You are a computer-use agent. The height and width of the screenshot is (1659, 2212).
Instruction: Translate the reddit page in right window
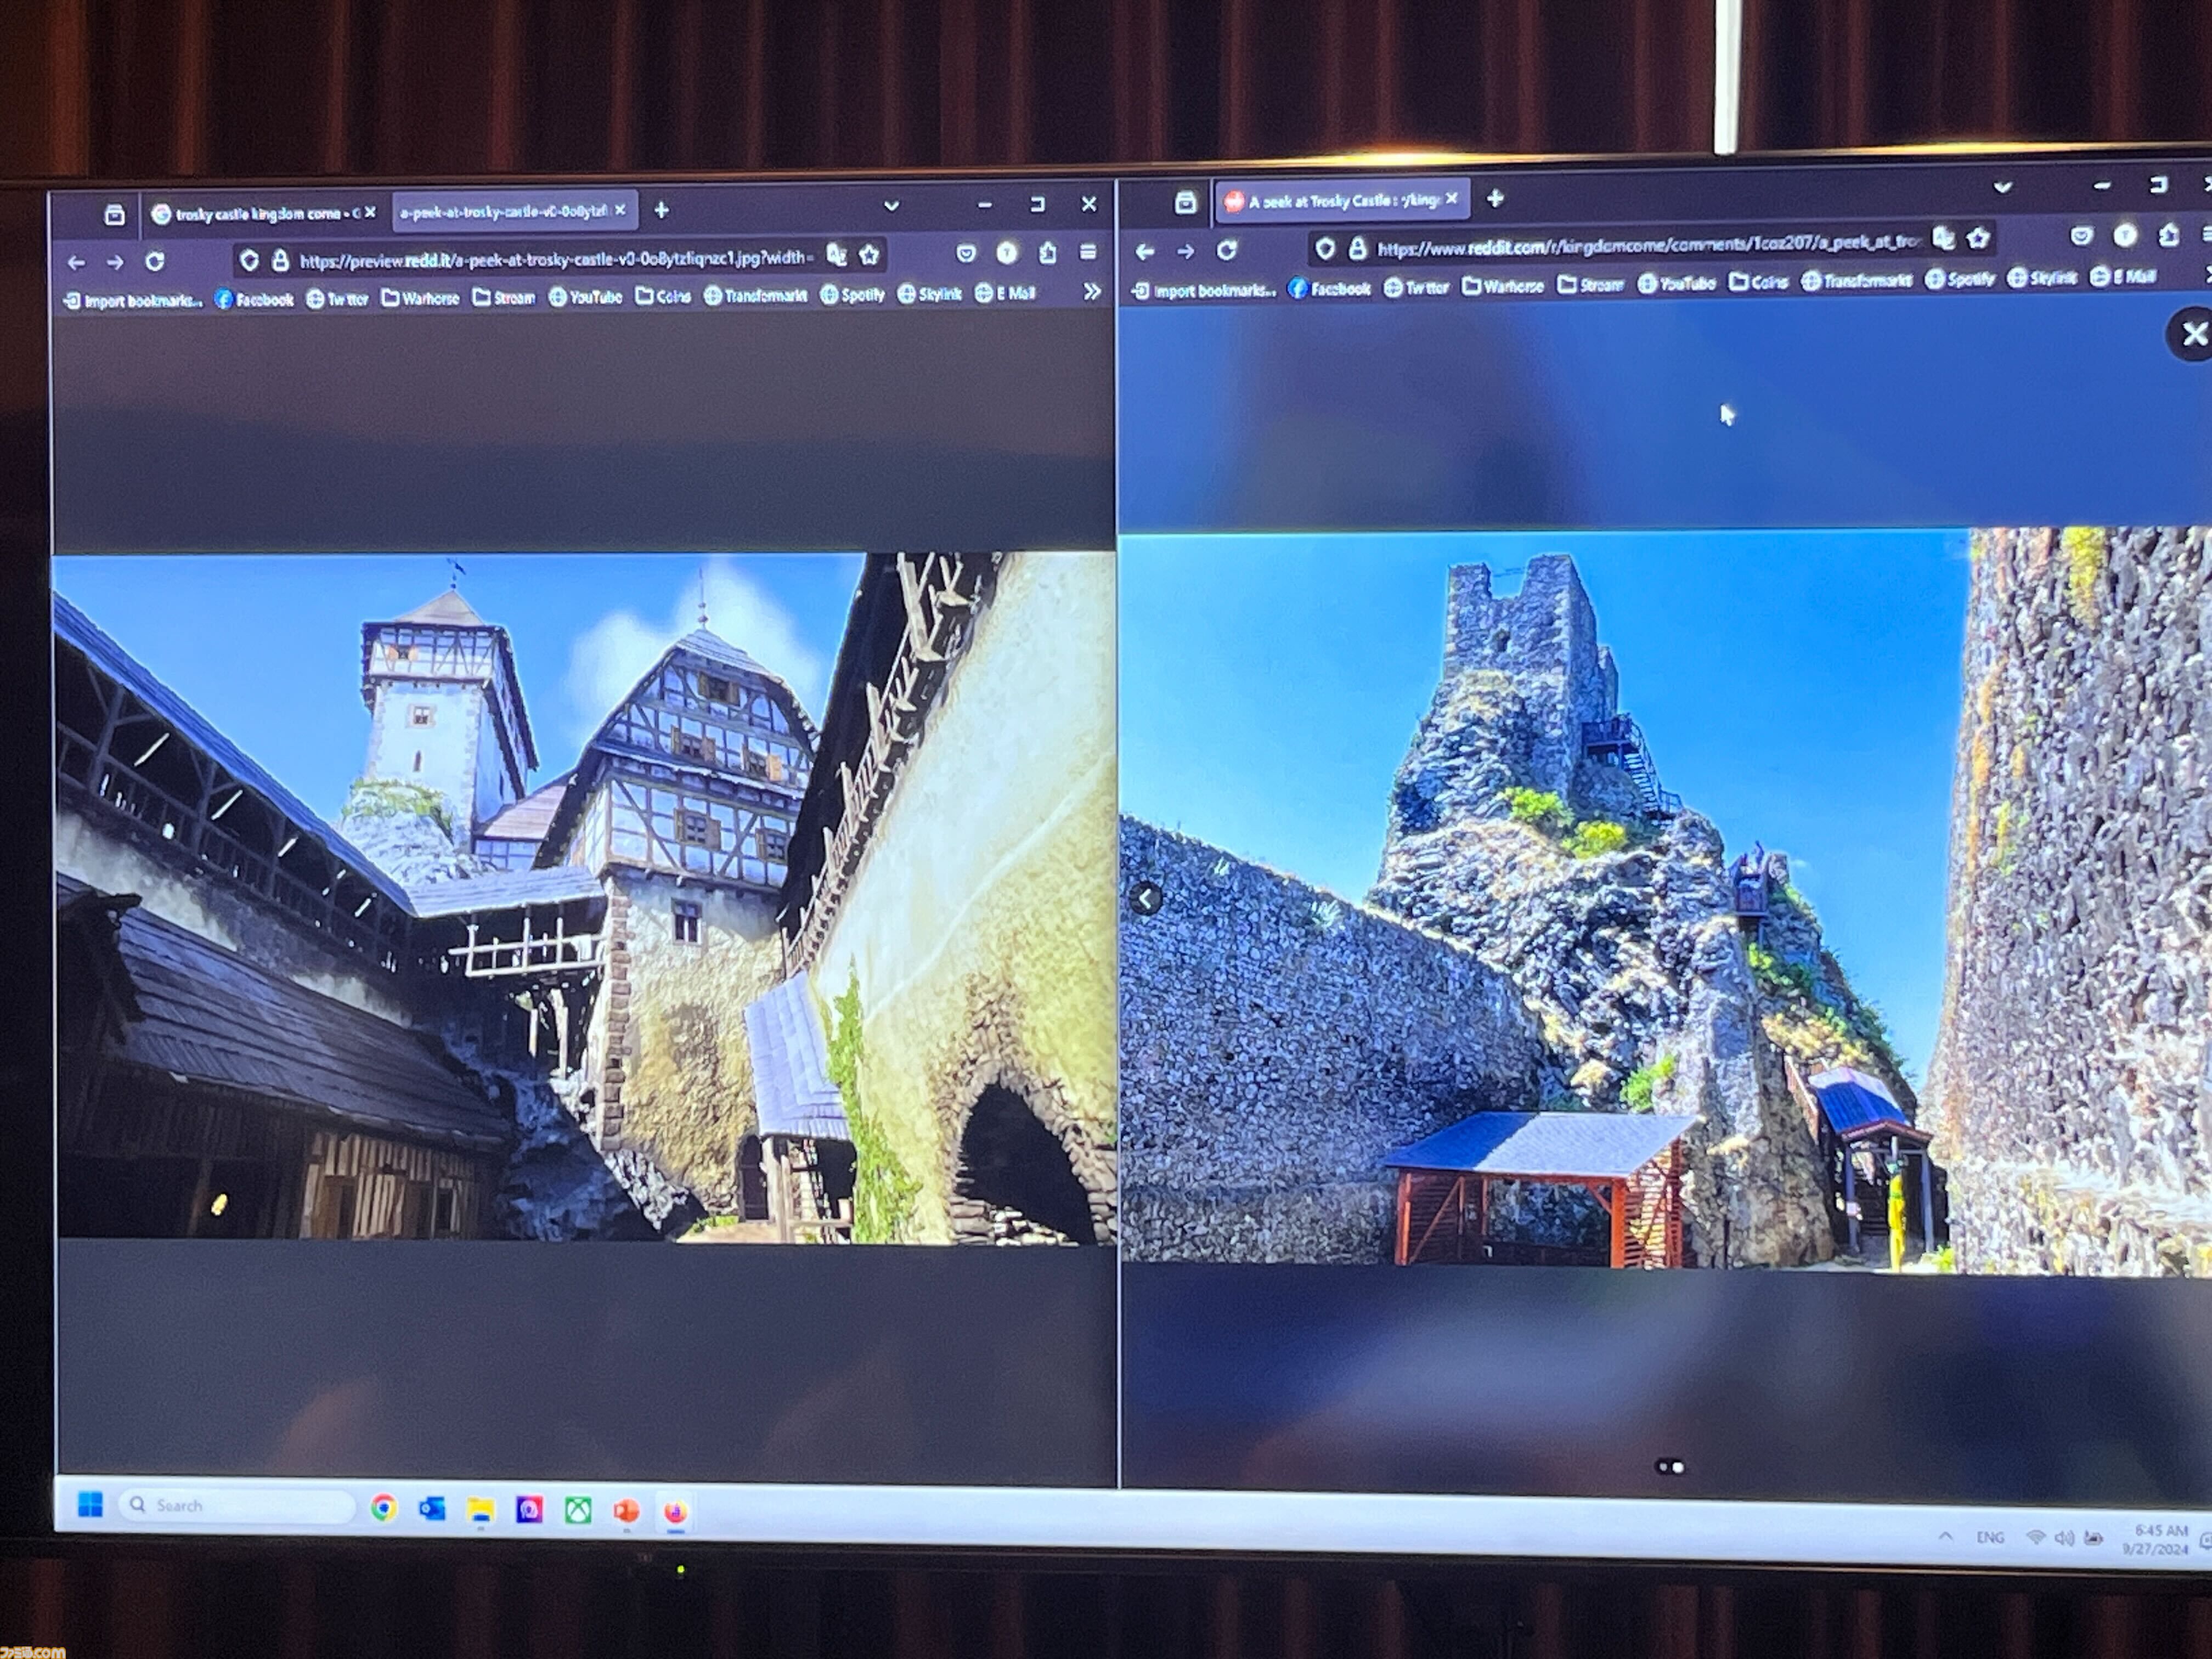click(1943, 238)
